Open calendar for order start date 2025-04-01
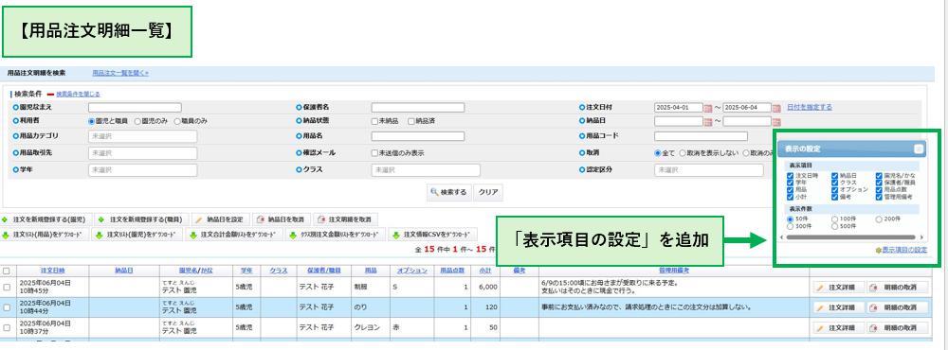Screen dimensions: 948x350 tap(707, 108)
